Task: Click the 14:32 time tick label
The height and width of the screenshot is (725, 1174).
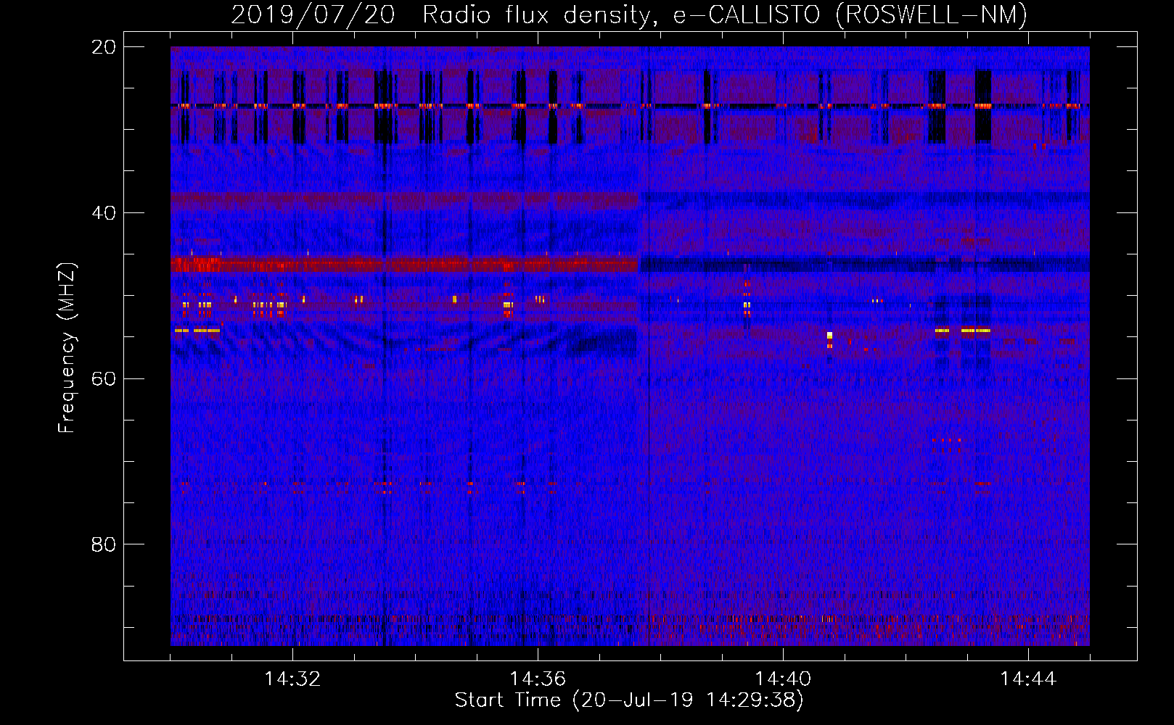Action: (292, 679)
